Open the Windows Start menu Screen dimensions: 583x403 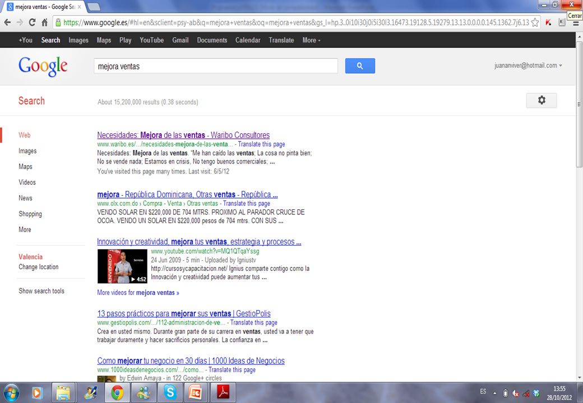tap(11, 392)
